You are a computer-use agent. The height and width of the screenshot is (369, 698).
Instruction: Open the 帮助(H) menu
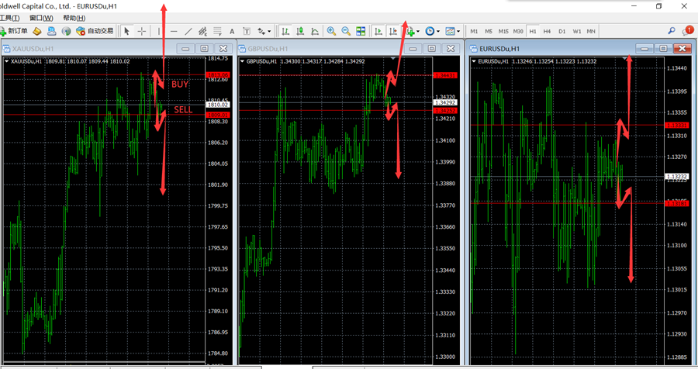pyautogui.click(x=74, y=18)
